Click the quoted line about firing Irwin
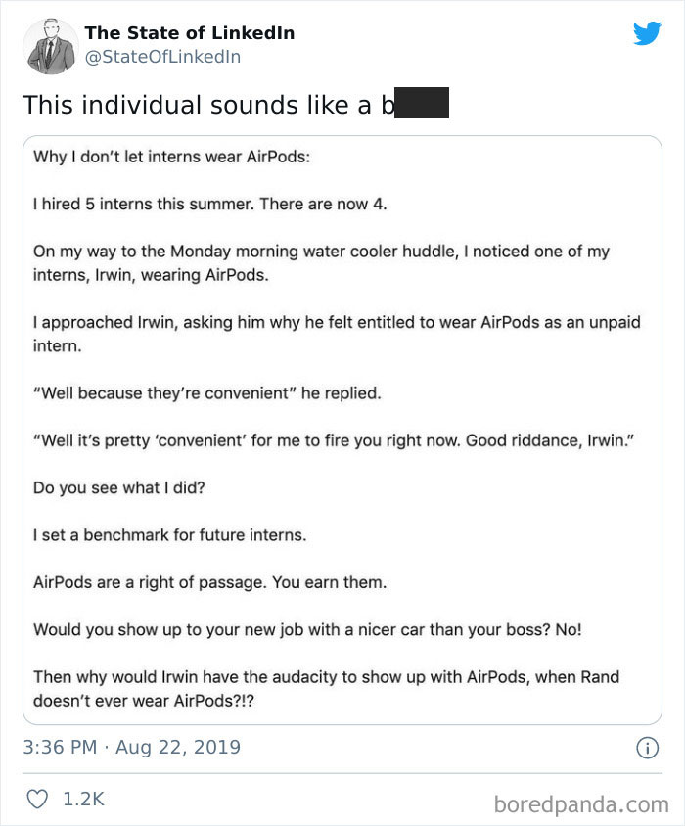This screenshot has width=685, height=826. [337, 440]
